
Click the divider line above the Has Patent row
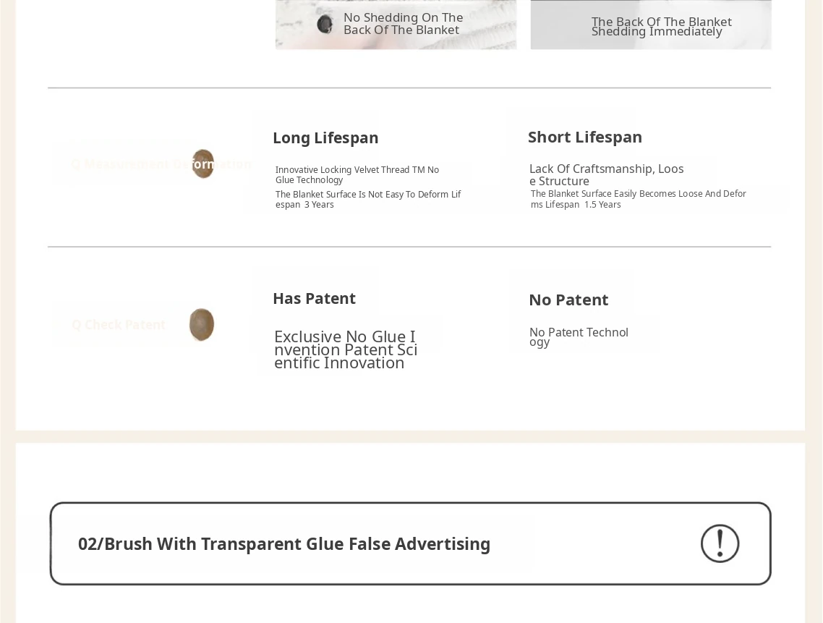pyautogui.click(x=409, y=247)
